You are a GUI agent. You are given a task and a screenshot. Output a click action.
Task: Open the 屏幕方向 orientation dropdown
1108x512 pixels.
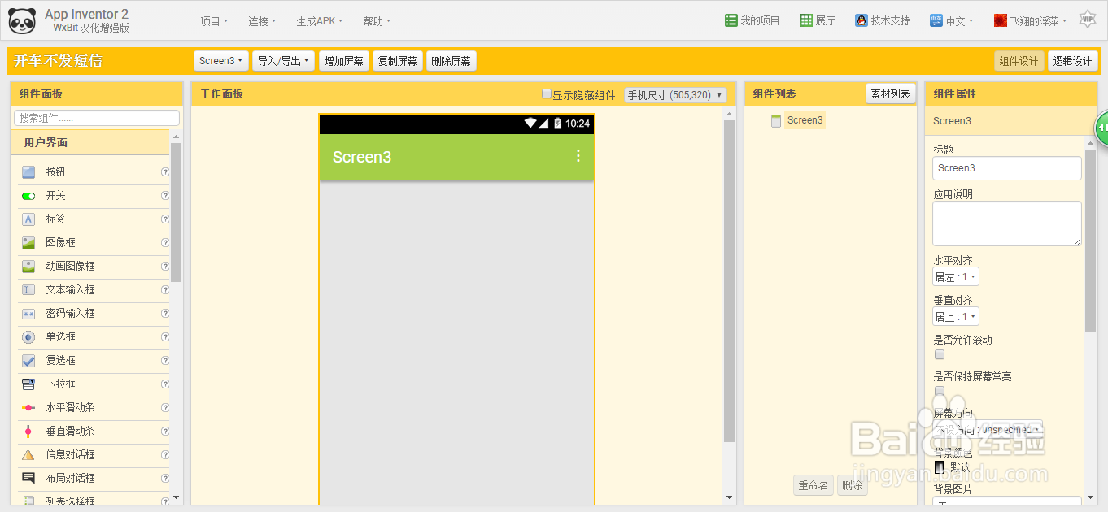click(988, 428)
